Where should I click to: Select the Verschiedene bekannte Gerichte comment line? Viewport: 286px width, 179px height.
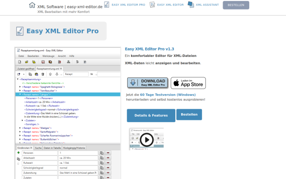[43, 83]
